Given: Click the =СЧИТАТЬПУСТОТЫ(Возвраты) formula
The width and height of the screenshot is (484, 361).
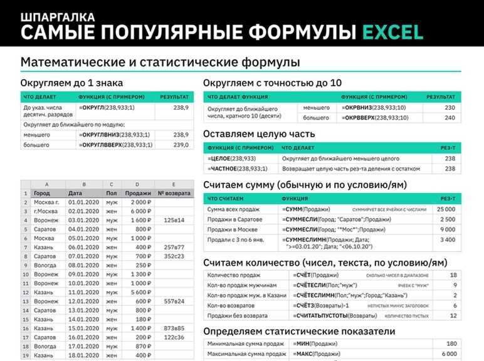Looking at the screenshot, I should 335,316.
